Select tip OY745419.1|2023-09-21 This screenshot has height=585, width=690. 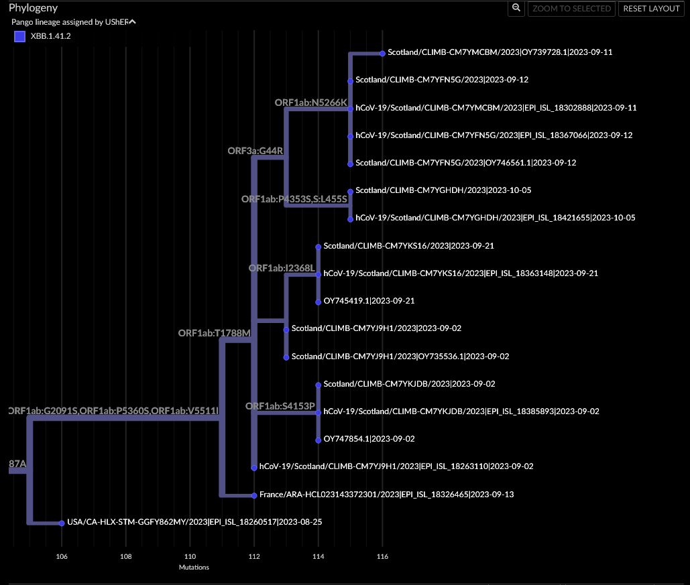[317, 301]
